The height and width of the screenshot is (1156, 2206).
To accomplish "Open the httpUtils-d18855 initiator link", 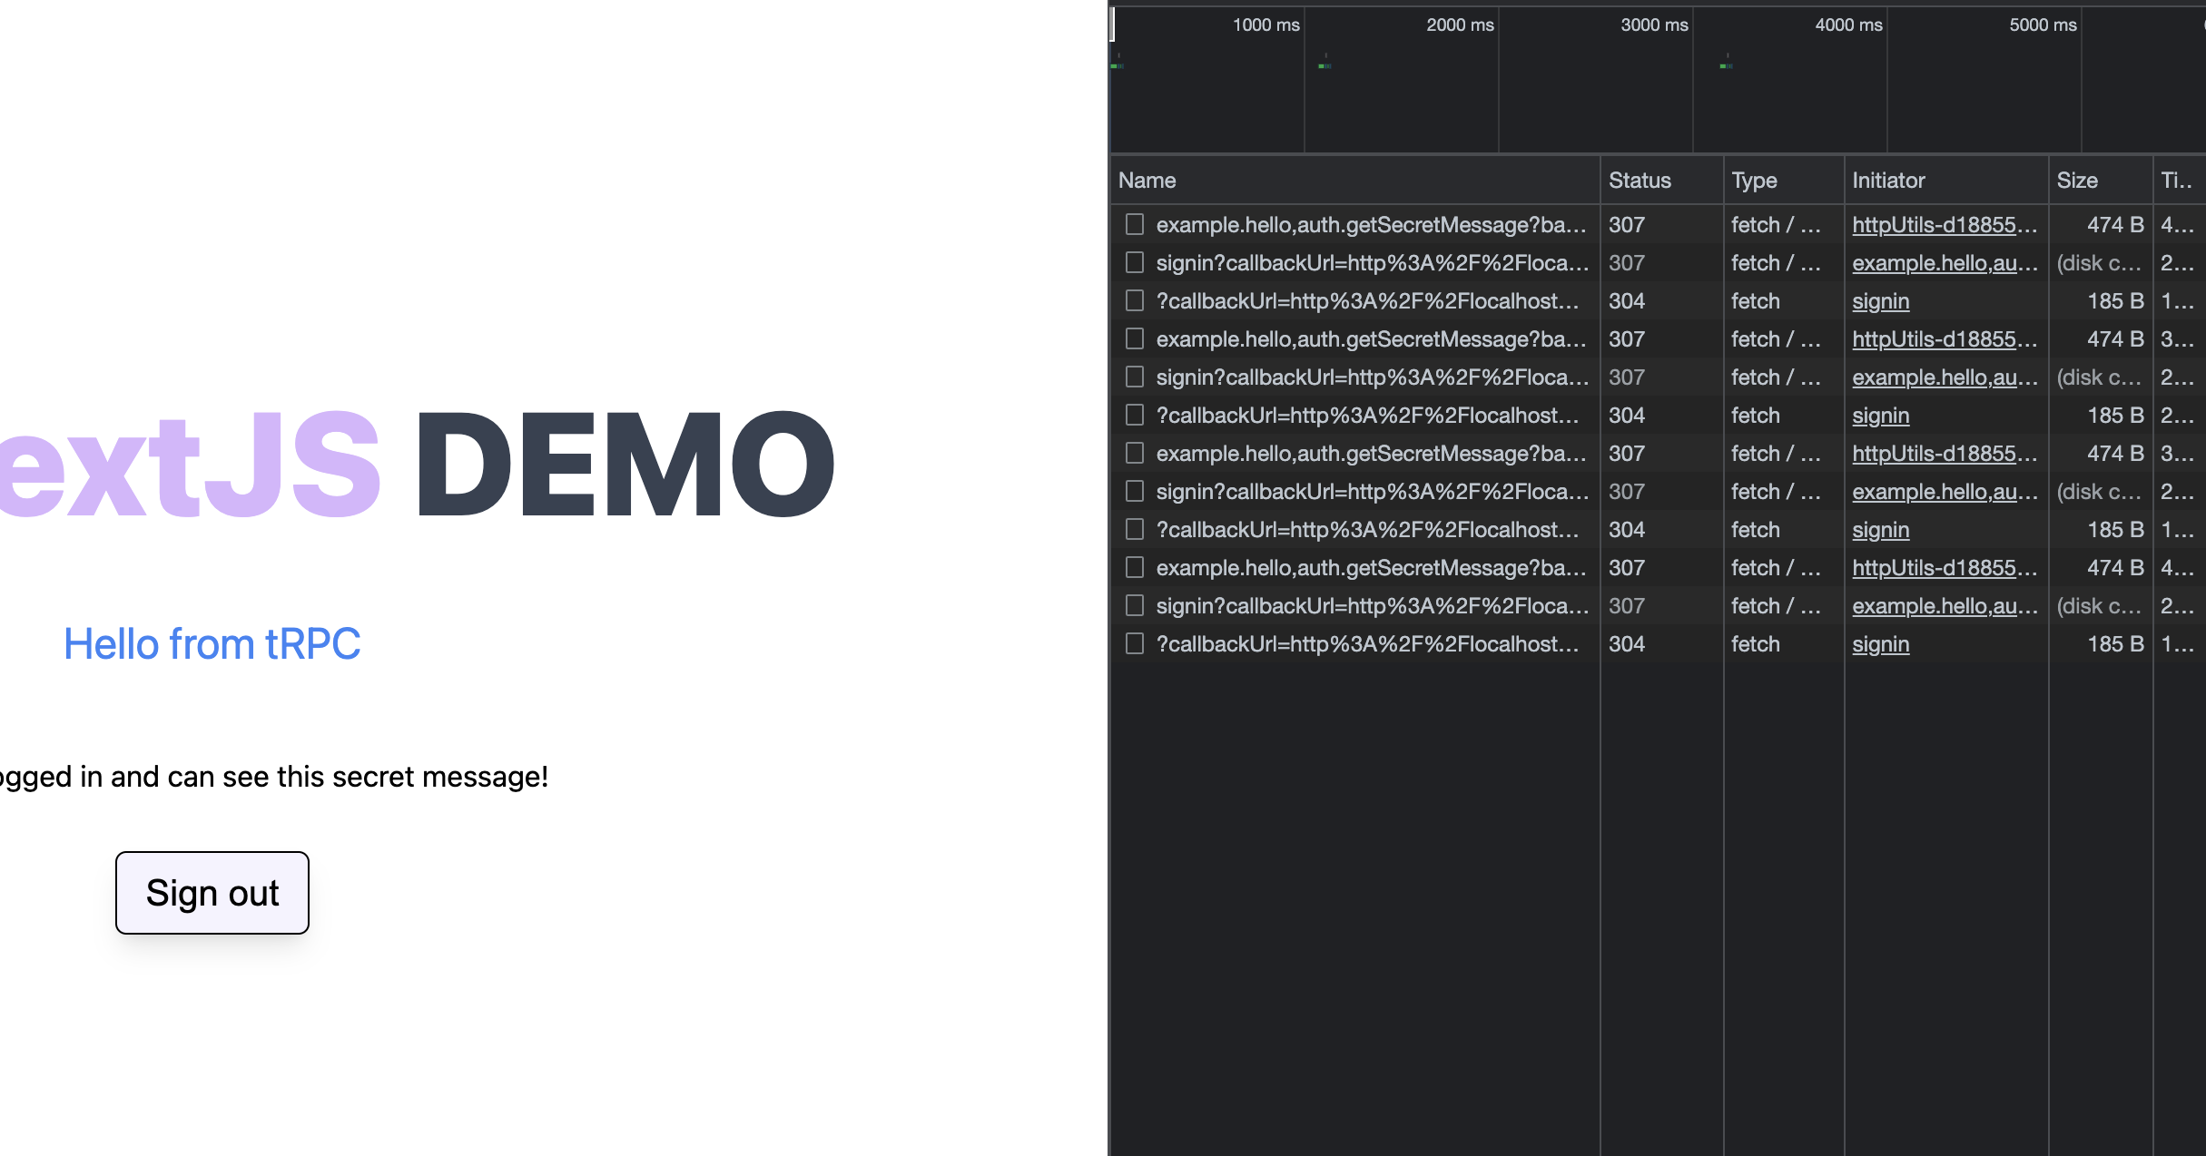I will (x=1945, y=224).
